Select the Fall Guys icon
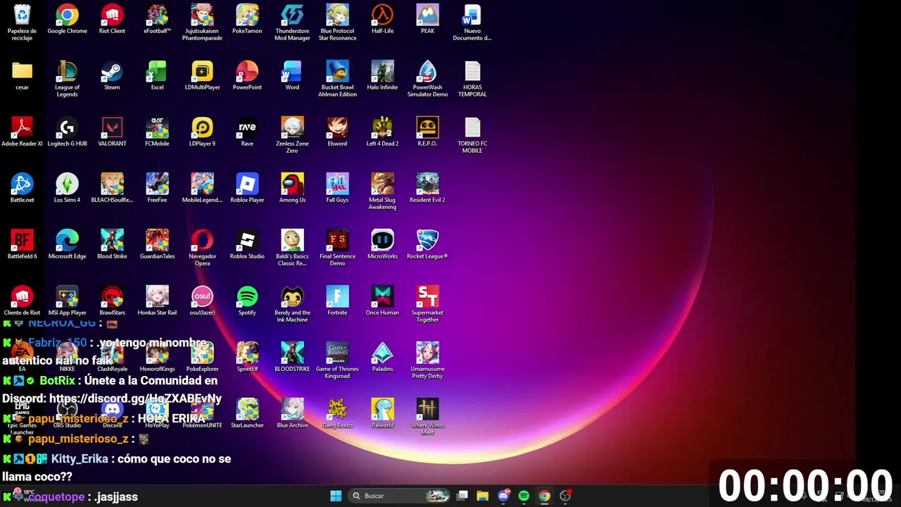901x507 pixels. point(337,189)
